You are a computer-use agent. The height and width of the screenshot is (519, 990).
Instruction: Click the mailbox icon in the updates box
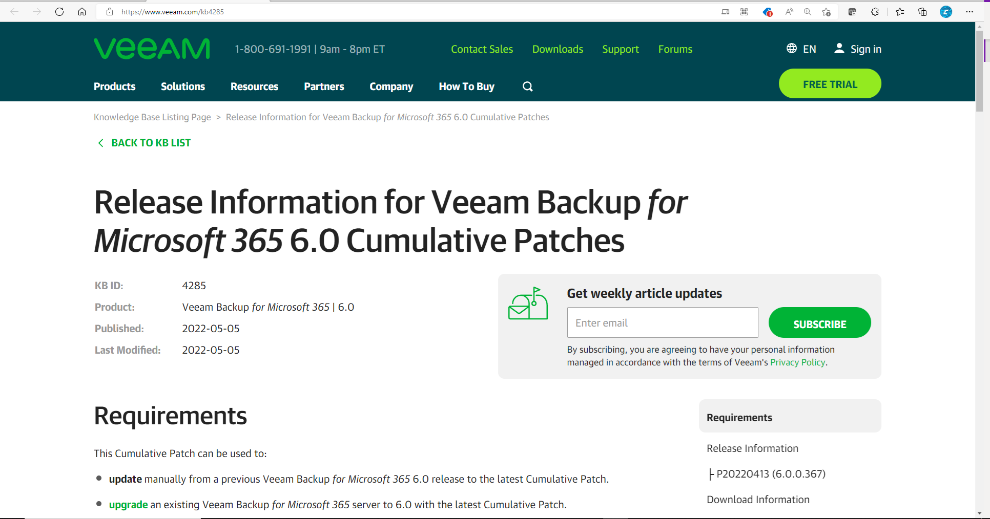coord(528,304)
